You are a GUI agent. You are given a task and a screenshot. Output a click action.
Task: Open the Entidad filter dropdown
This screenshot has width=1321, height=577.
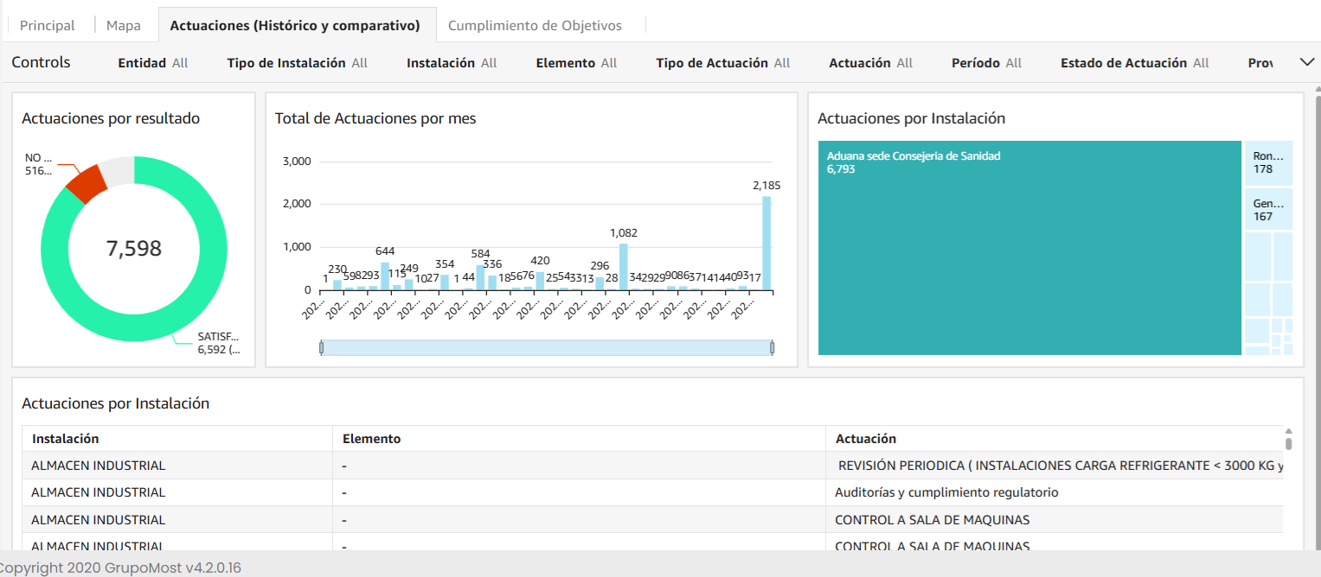[152, 63]
